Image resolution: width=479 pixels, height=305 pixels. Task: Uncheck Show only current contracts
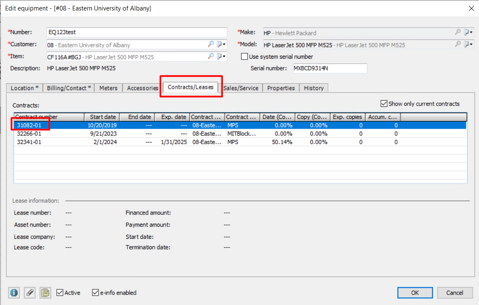384,104
